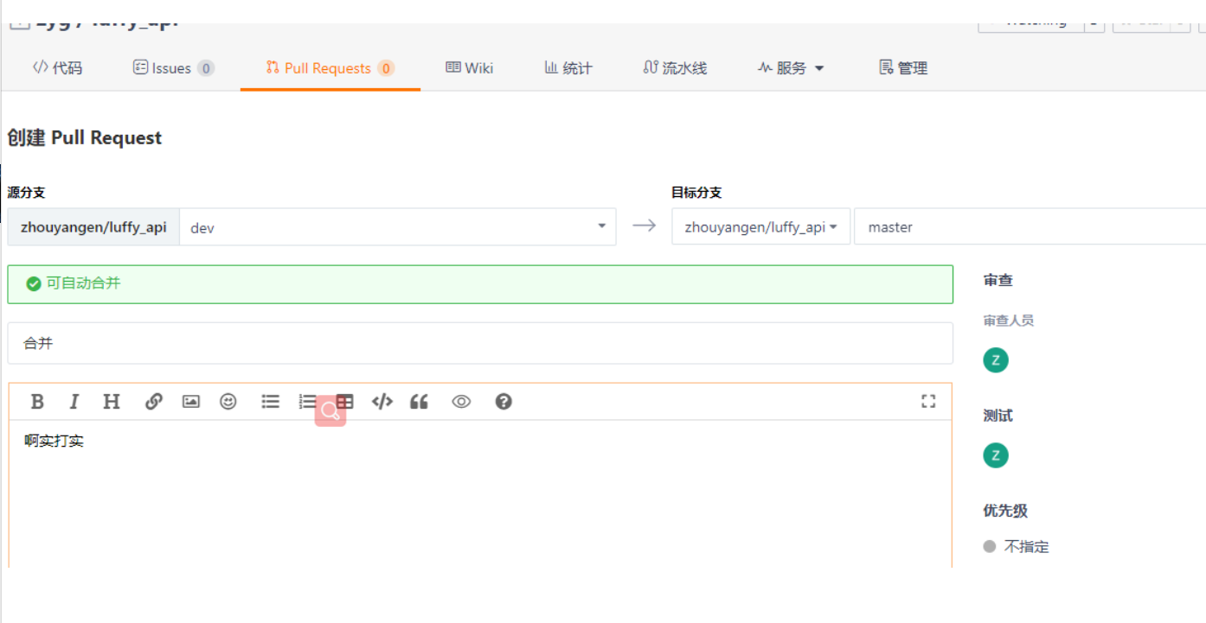This screenshot has height=623, width=1206.
Task: Click the 优先级 heading
Action: pos(1005,511)
